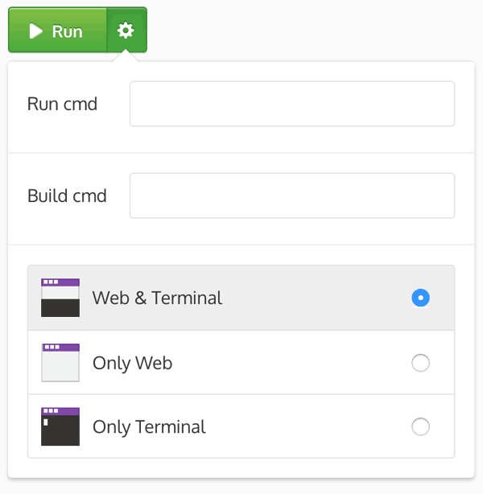Select the Only Terminal radio button
This screenshot has height=494, width=483.
420,426
